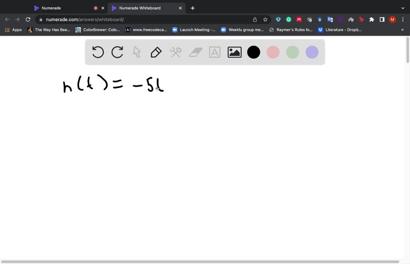Click the vertical page scrollbar
The image size is (410, 264).
coord(407,50)
